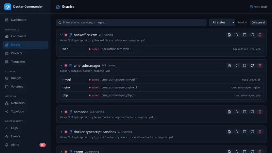Select the web service row

coord(161,49)
